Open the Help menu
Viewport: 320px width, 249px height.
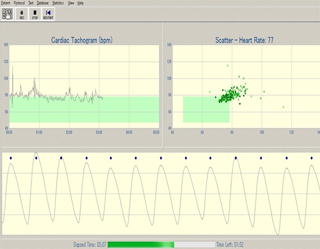[x=81, y=3]
